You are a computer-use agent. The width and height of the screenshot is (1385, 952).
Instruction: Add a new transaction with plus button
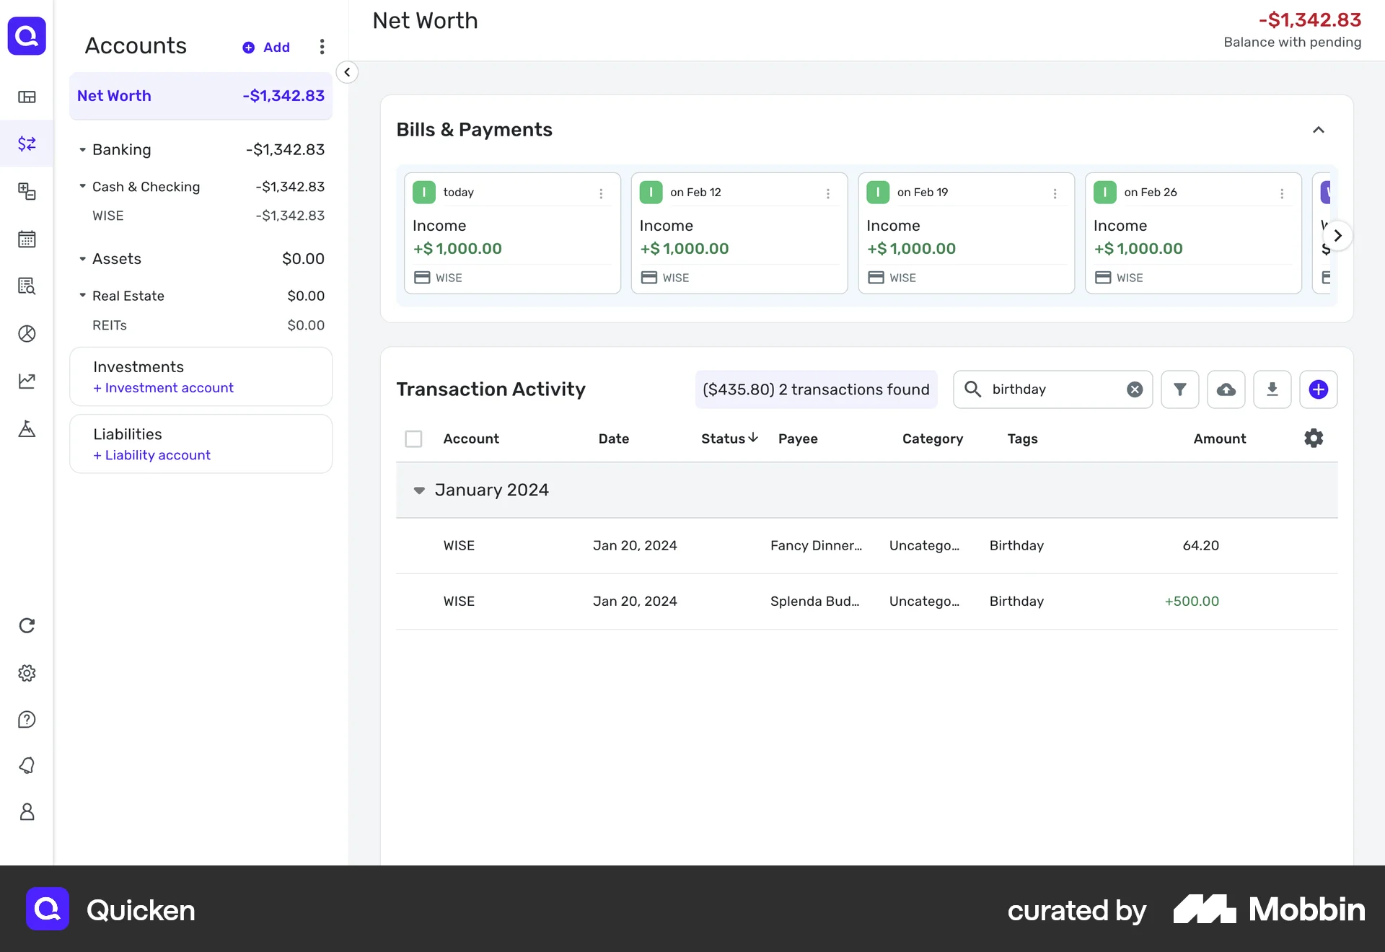(x=1319, y=389)
